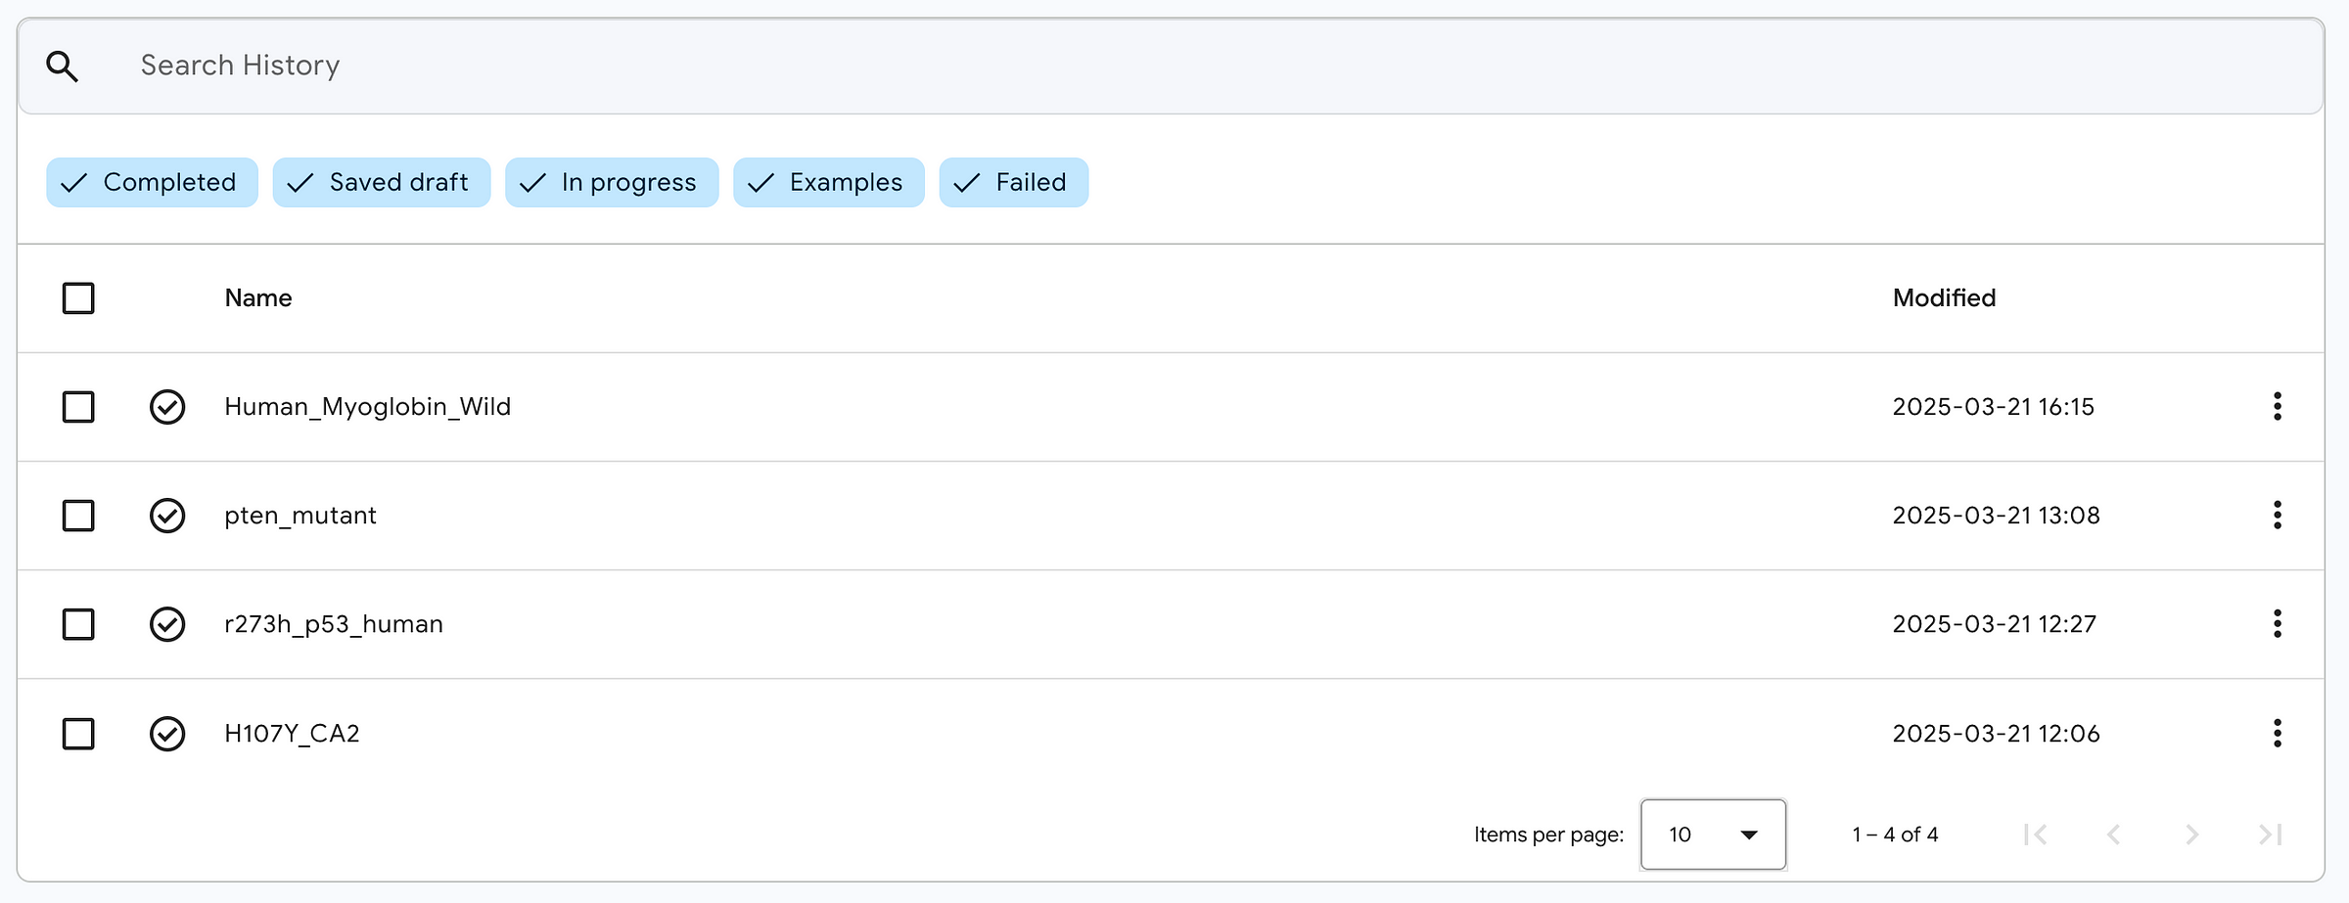Click completed status icon beside pten_mutant
Image resolution: width=2349 pixels, height=903 pixels.
pos(167,516)
